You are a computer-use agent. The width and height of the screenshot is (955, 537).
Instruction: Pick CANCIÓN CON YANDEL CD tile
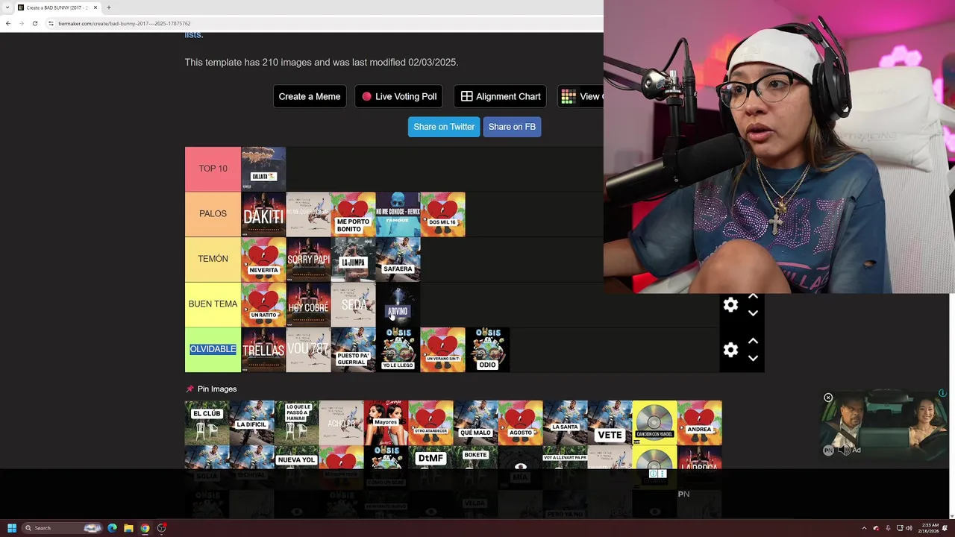pos(654,423)
